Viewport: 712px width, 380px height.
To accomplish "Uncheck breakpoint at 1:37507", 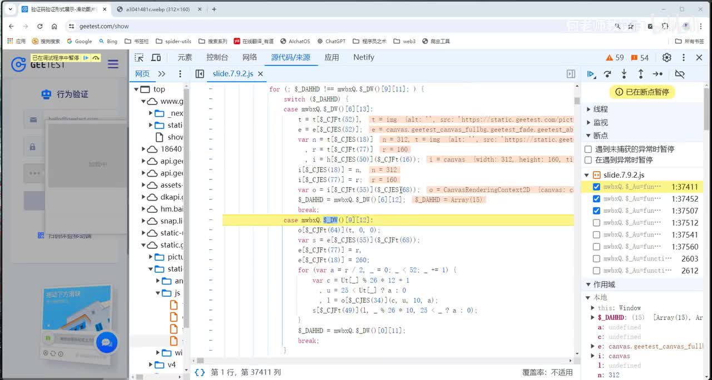I will tap(596, 211).
